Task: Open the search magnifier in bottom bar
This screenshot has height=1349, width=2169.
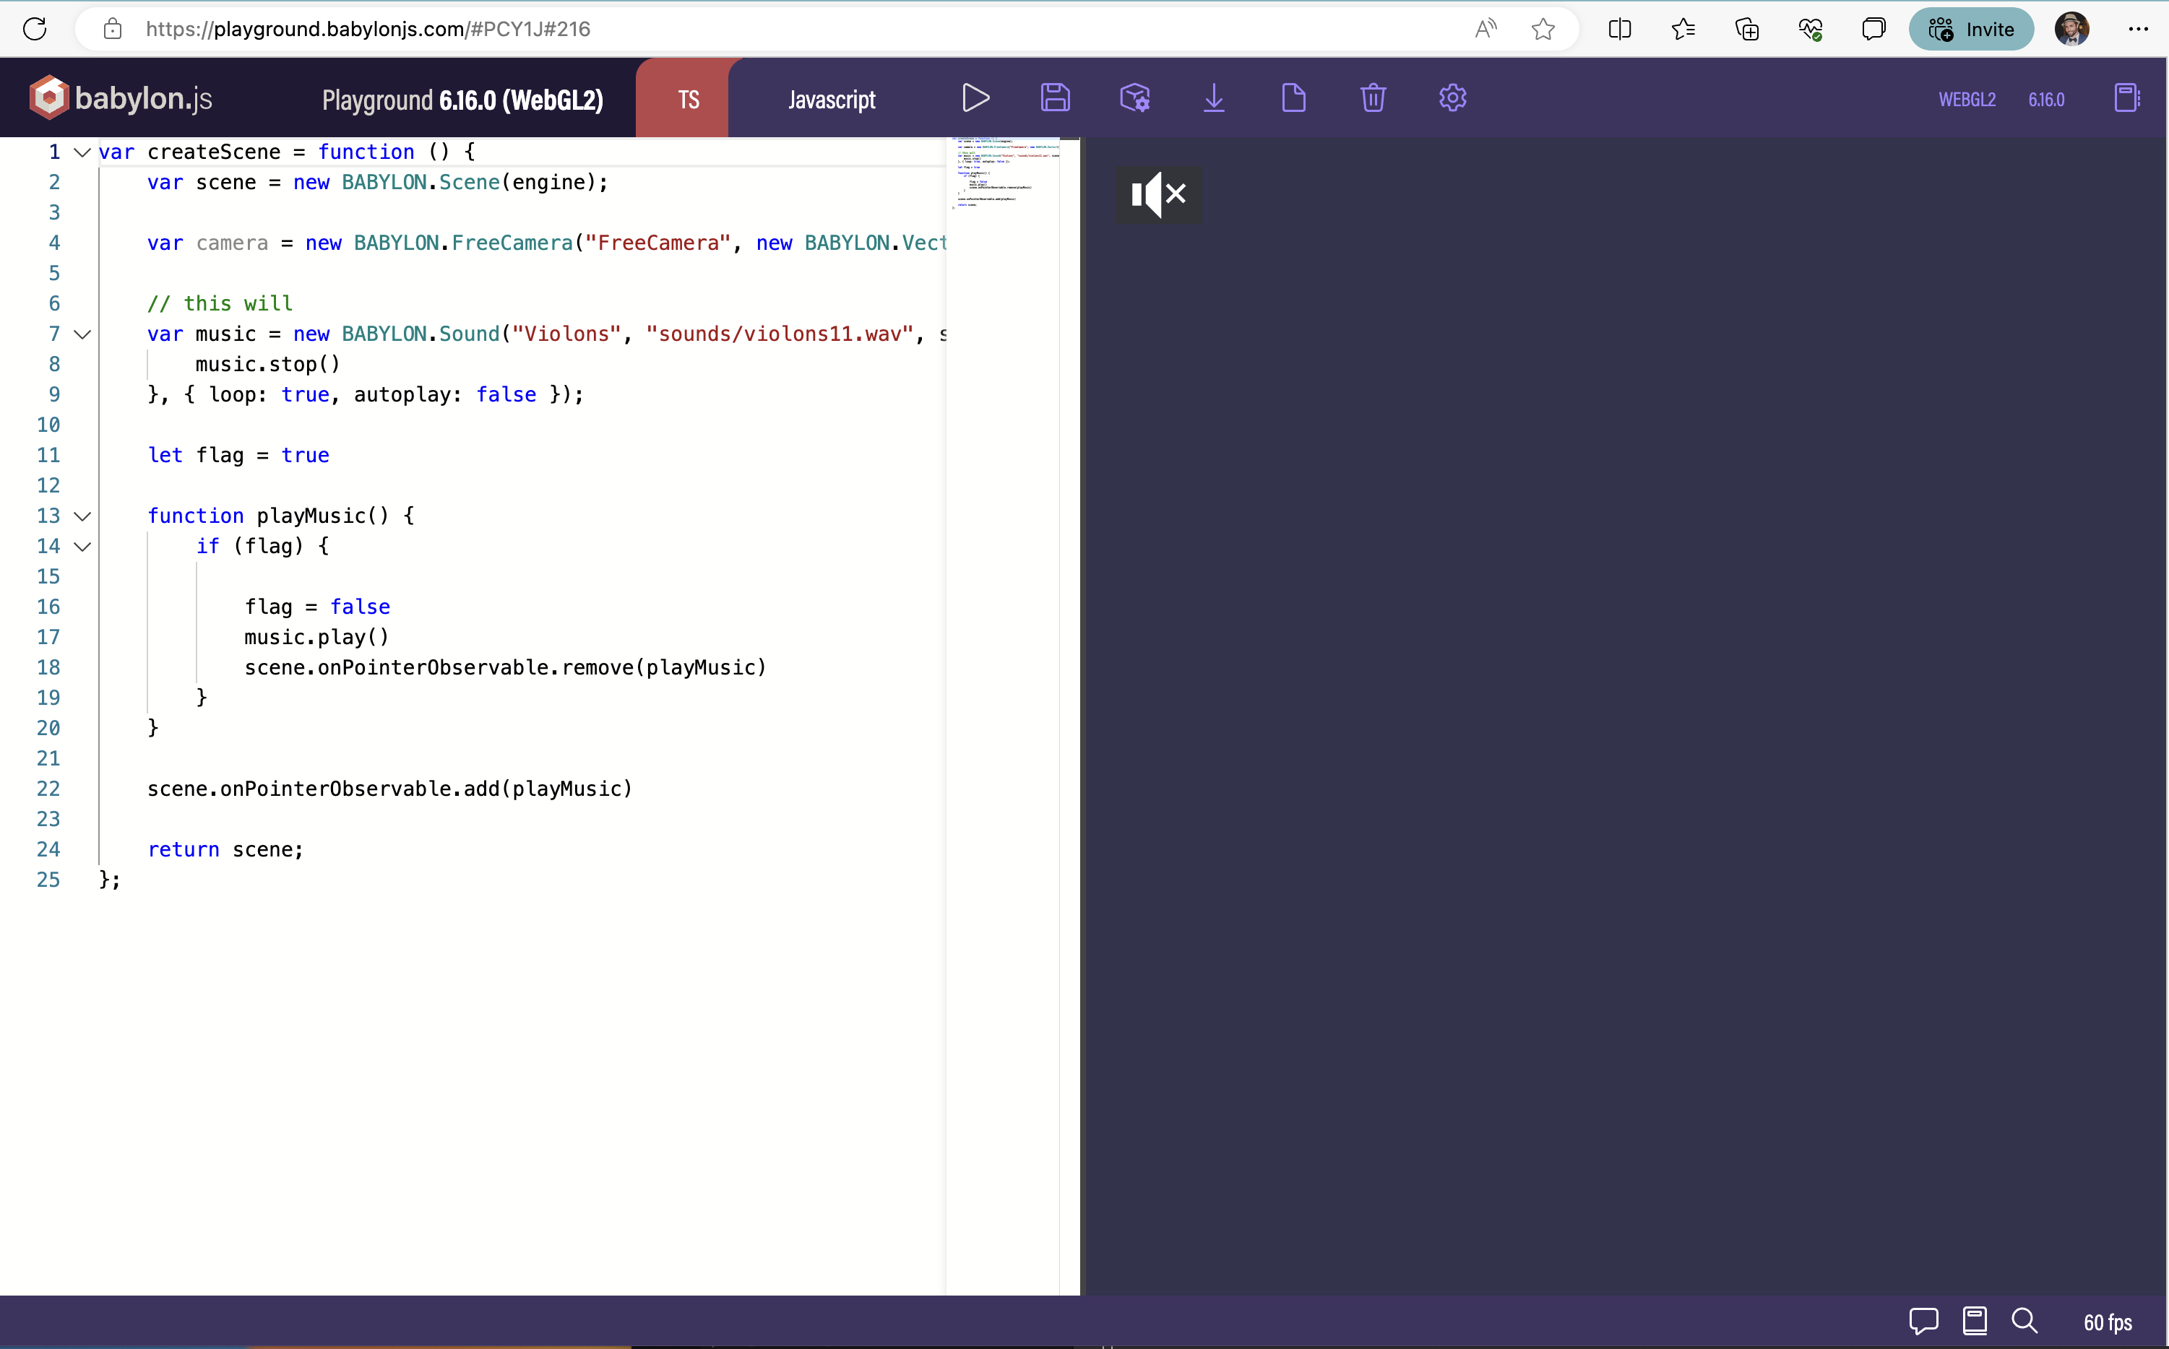Action: click(x=2024, y=1320)
